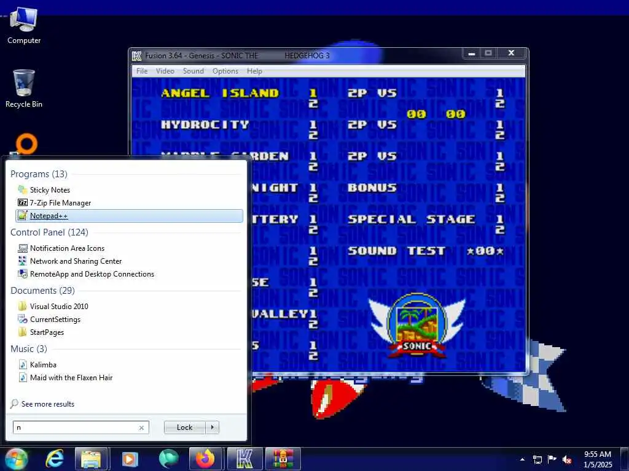Click the muted volume tray icon
Screen dimensions: 629x471
point(567,459)
